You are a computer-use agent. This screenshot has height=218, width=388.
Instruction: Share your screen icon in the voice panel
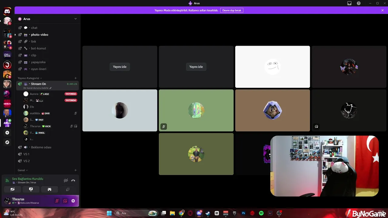(31, 189)
